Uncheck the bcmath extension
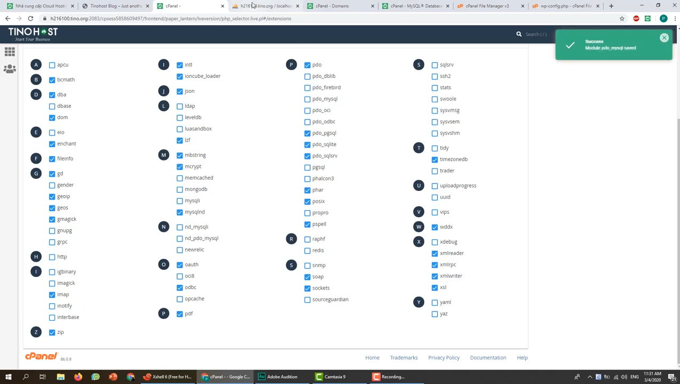680x384 pixels. pyautogui.click(x=52, y=80)
